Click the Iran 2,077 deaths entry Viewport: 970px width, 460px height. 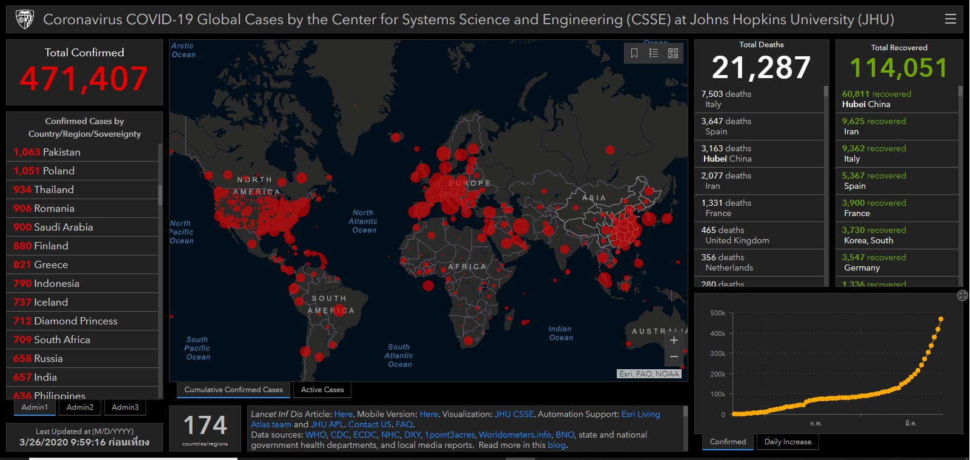coord(759,181)
